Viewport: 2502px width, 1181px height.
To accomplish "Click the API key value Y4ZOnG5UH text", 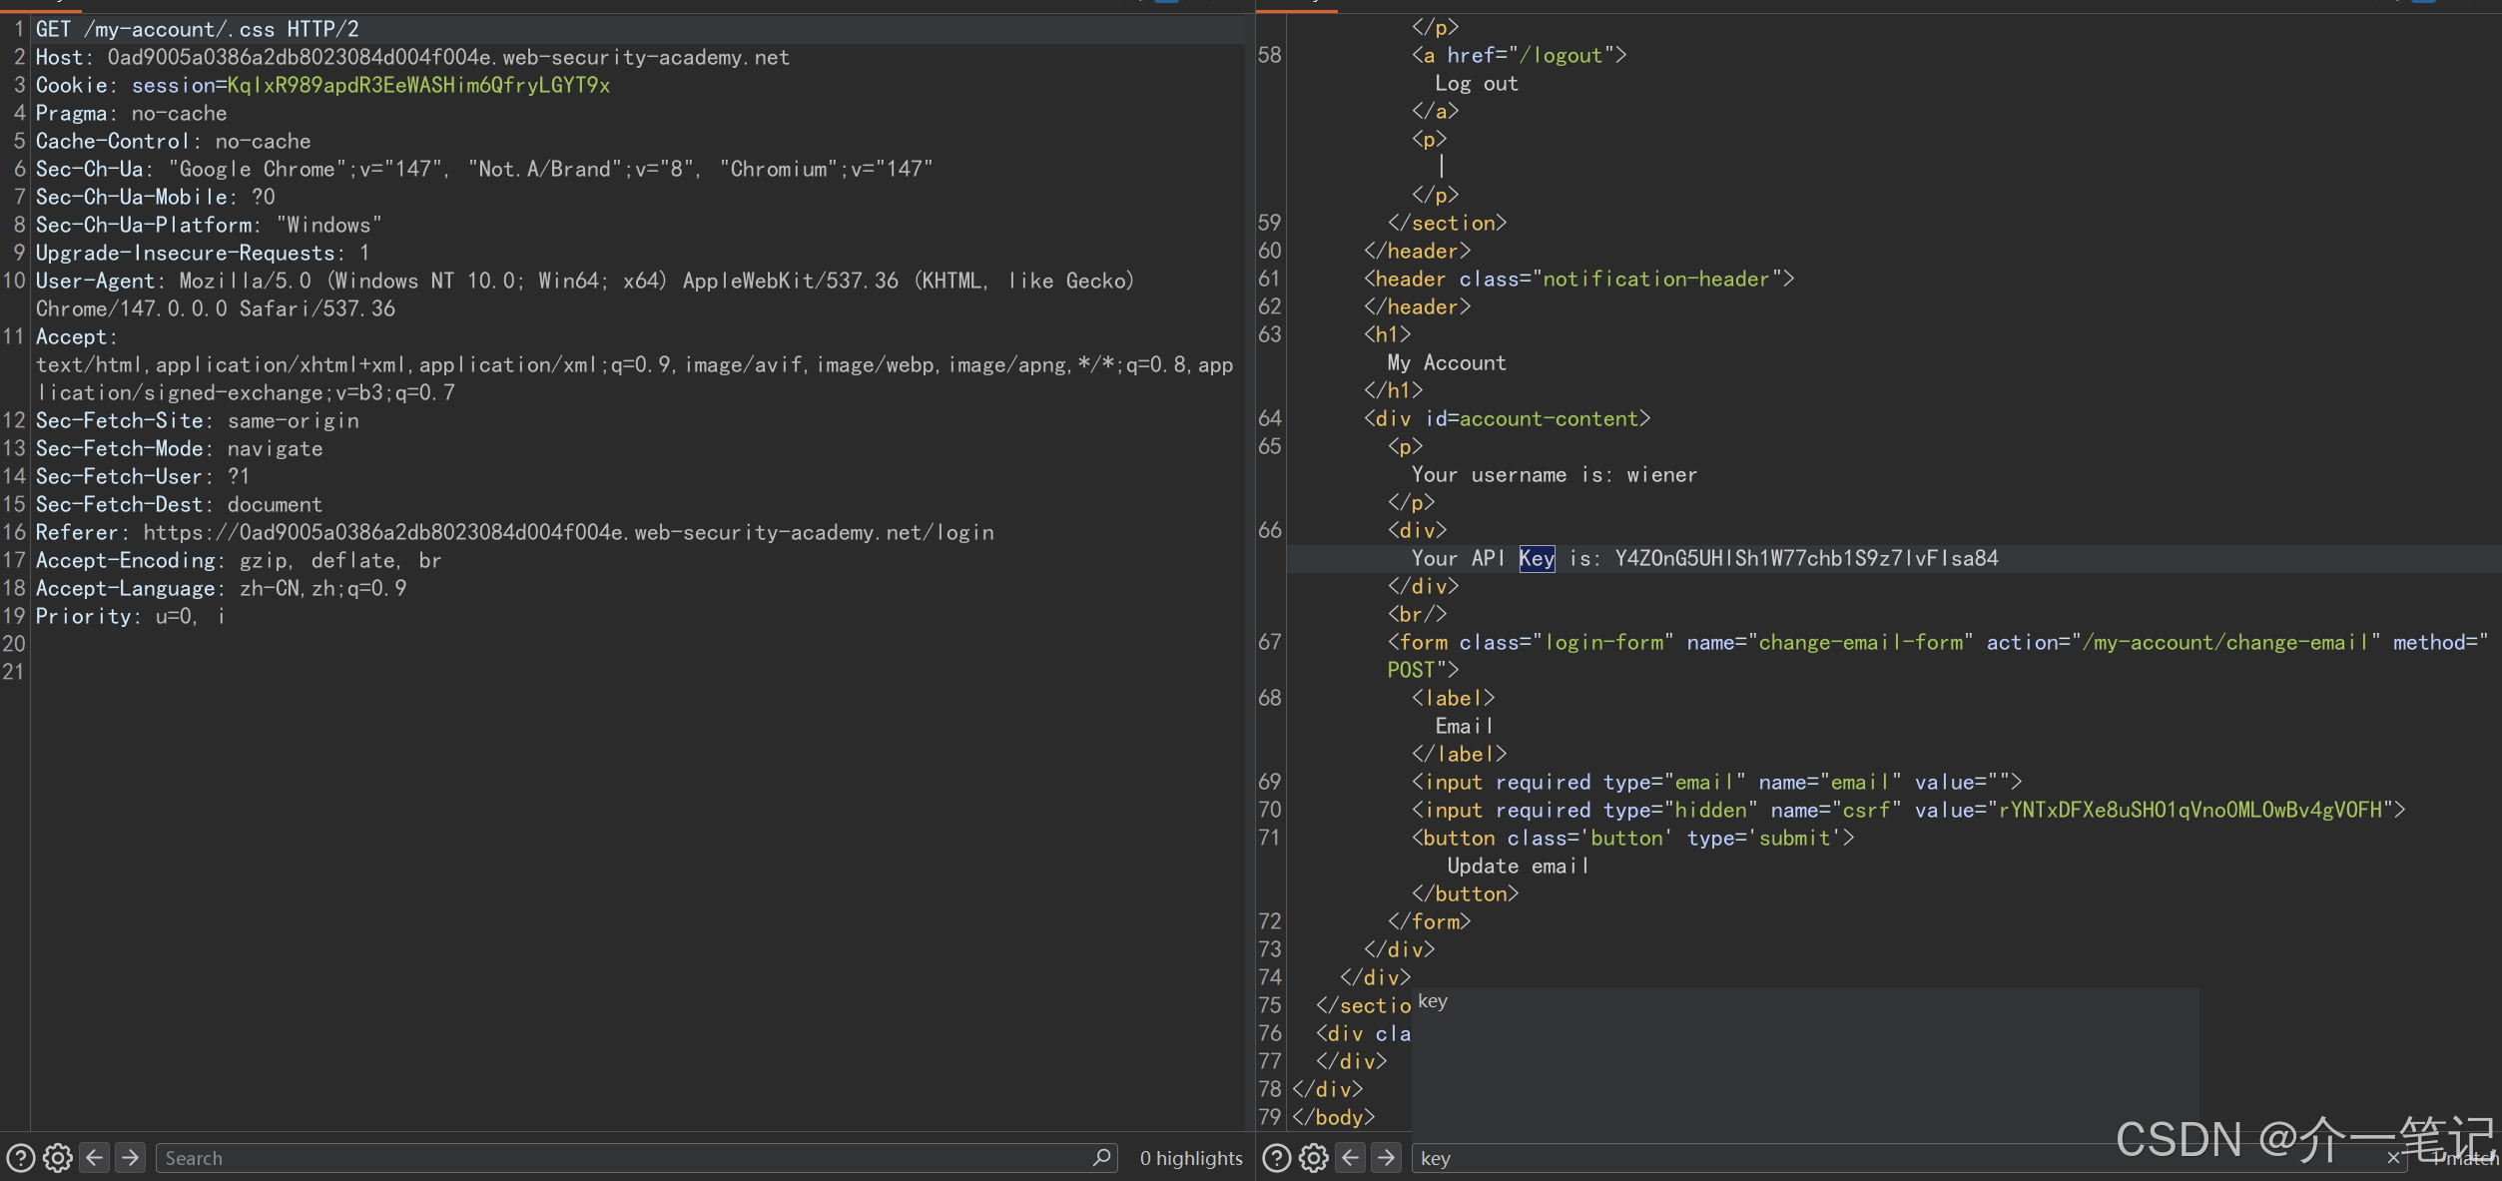I will pyautogui.click(x=1806, y=558).
